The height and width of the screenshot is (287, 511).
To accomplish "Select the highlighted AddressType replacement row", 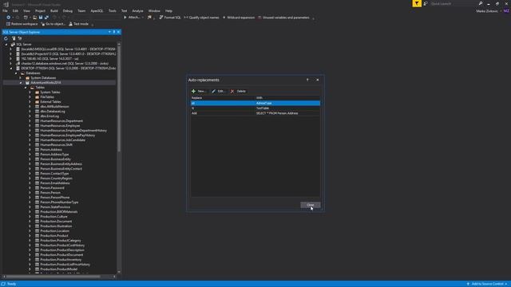I will click(255, 103).
